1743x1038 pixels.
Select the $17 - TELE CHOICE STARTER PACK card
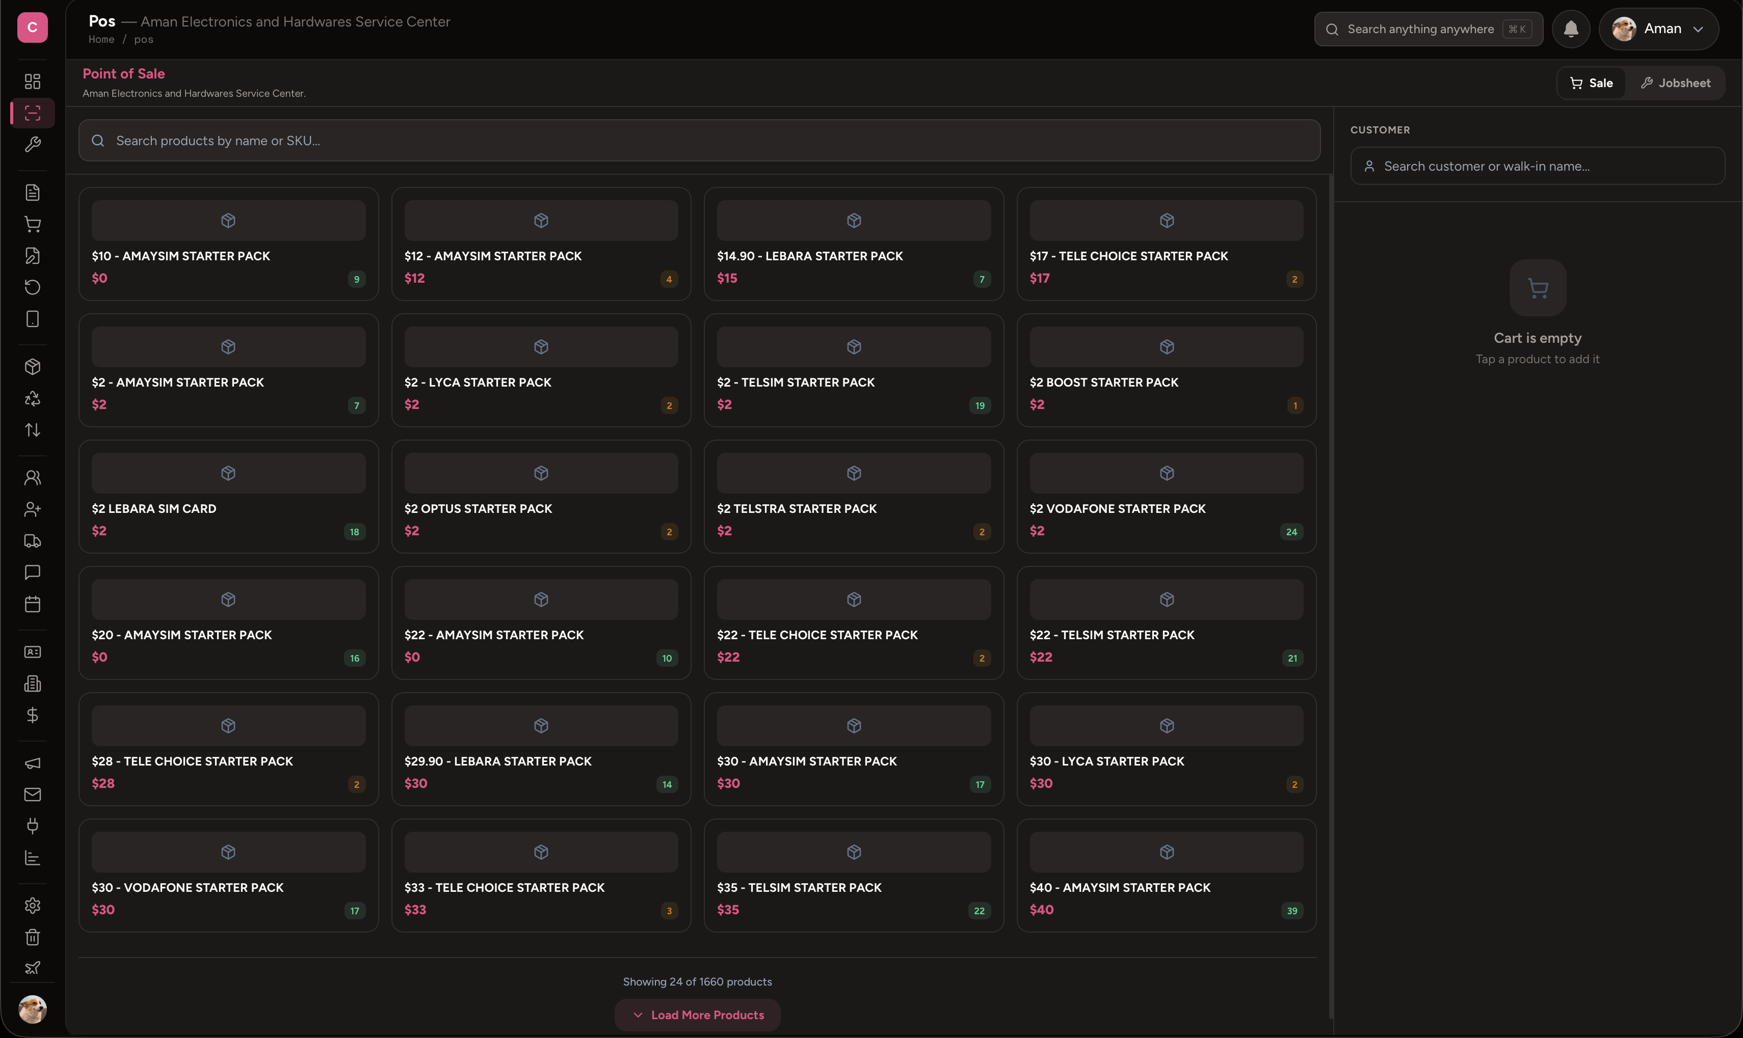tap(1167, 244)
